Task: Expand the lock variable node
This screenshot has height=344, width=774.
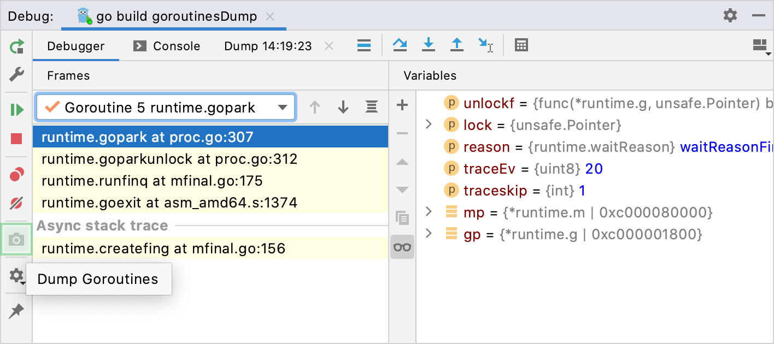Action: tap(429, 125)
